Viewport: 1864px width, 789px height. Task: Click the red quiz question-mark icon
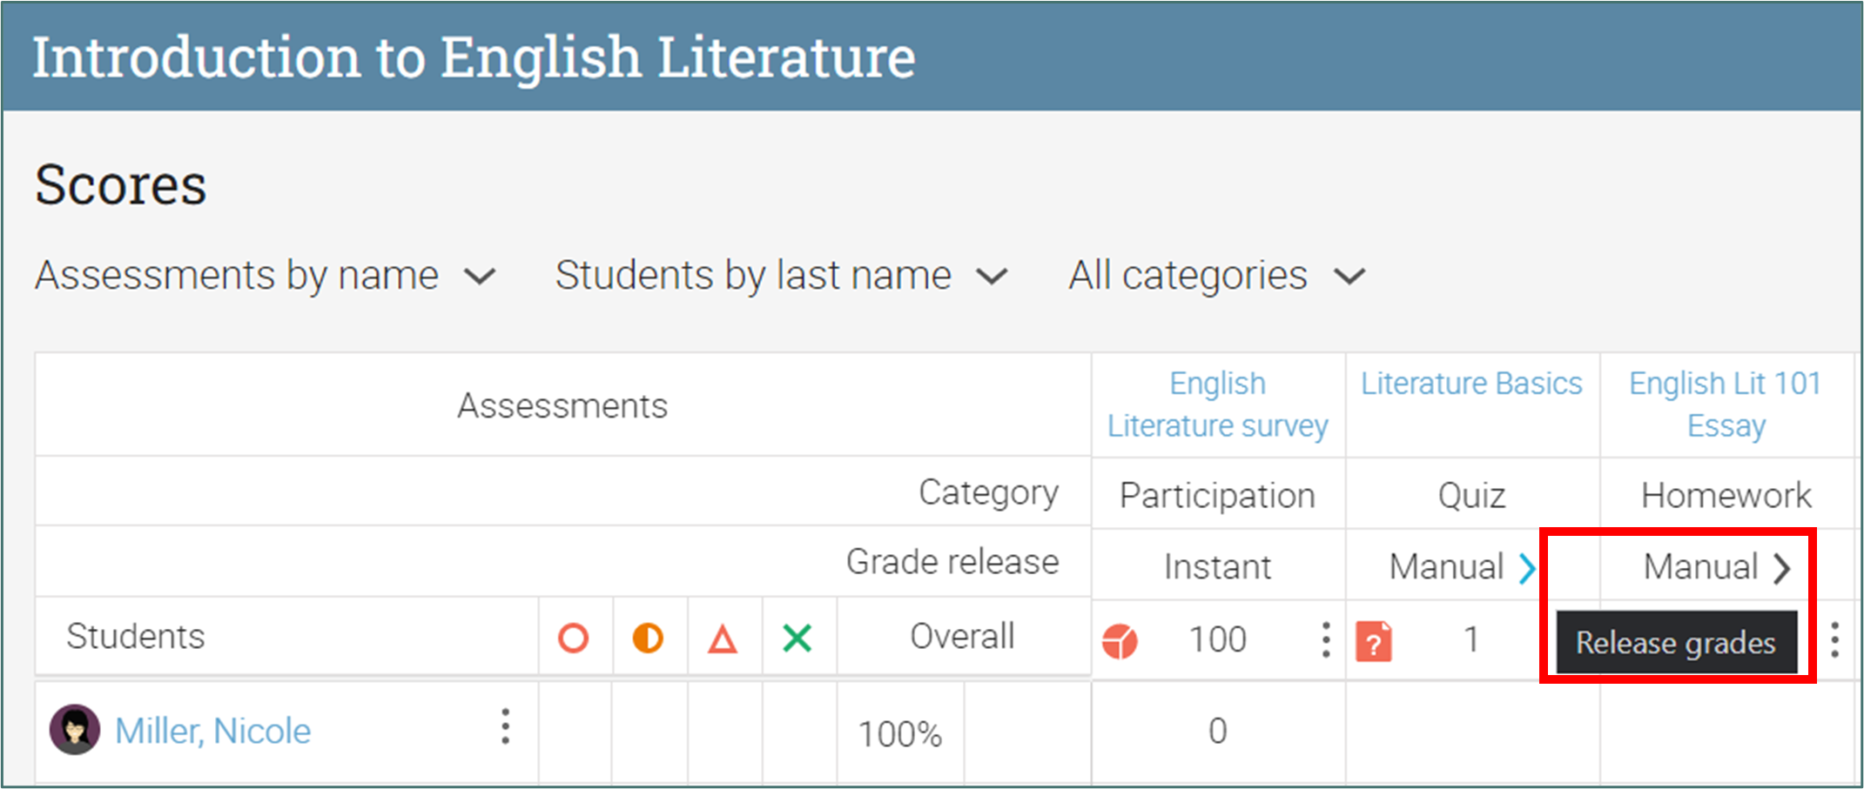pyautogui.click(x=1374, y=642)
